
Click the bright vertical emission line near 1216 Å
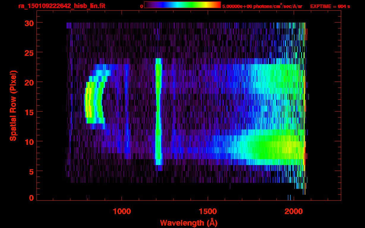click(x=158, y=111)
